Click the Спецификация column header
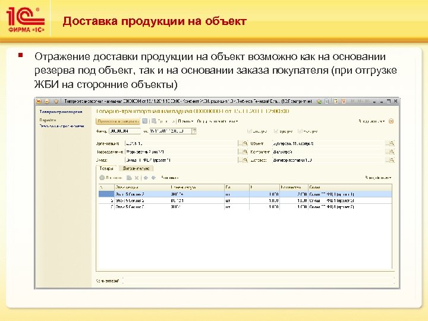This screenshot has height=321, width=428. [141, 187]
